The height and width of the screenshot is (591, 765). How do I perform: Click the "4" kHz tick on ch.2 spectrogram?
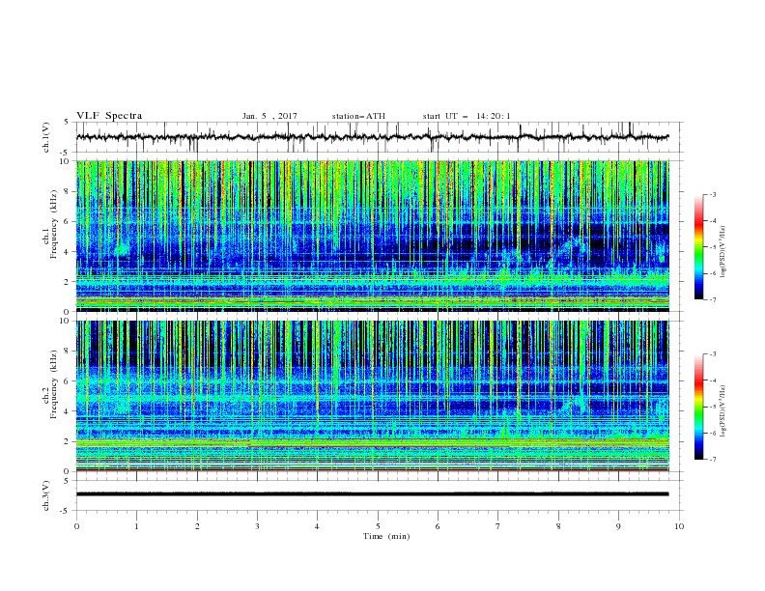pyautogui.click(x=69, y=411)
